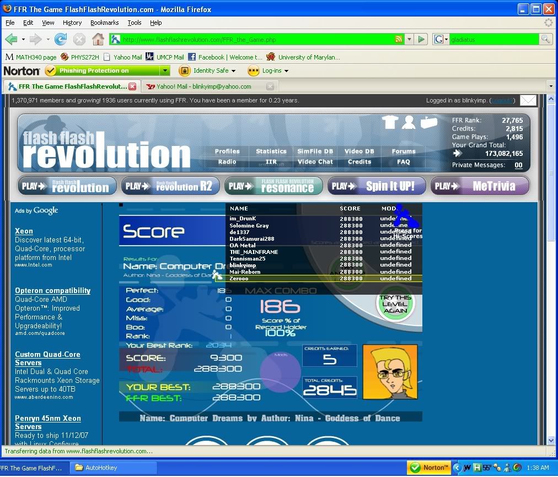The image size is (558, 477).
Task: Play Spin It UP! game button
Action: click(x=377, y=186)
